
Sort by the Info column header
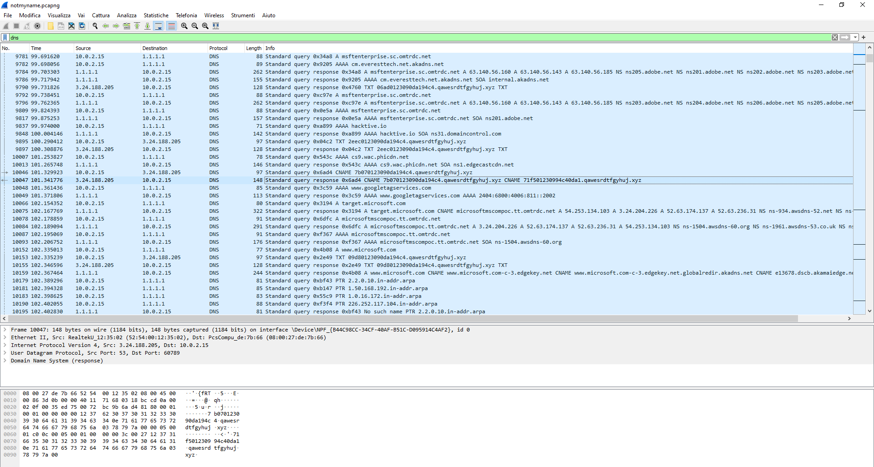point(558,48)
